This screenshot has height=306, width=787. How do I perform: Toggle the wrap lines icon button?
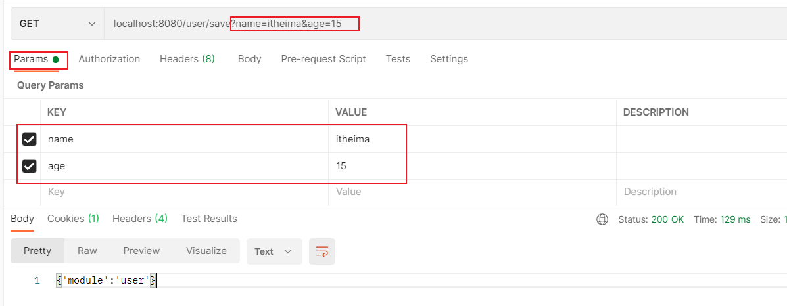click(322, 251)
